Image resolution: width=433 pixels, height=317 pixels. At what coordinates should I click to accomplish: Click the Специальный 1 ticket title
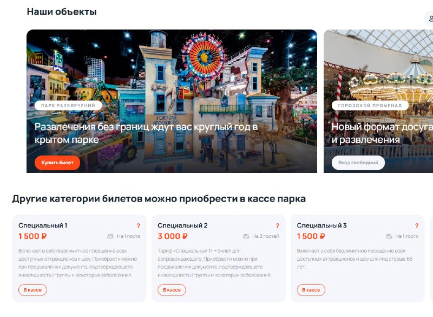(x=43, y=225)
